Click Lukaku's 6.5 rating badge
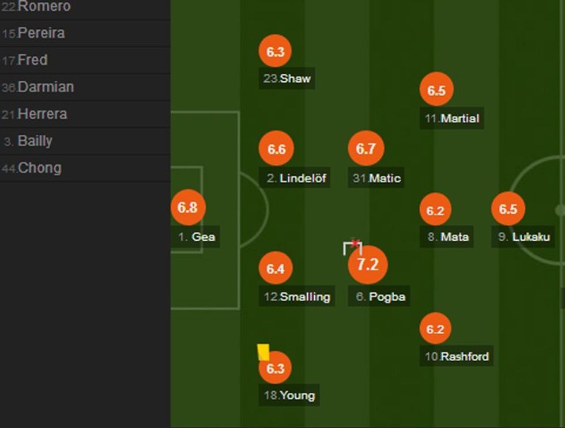 (508, 209)
